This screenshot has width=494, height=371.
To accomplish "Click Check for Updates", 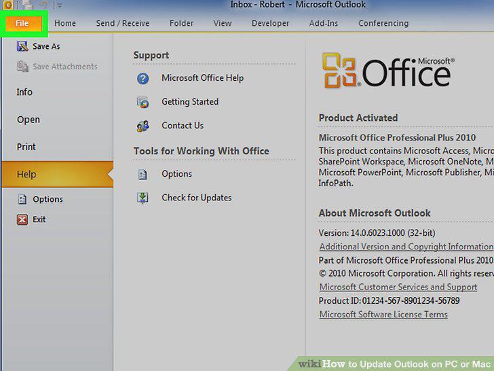I will click(x=197, y=198).
